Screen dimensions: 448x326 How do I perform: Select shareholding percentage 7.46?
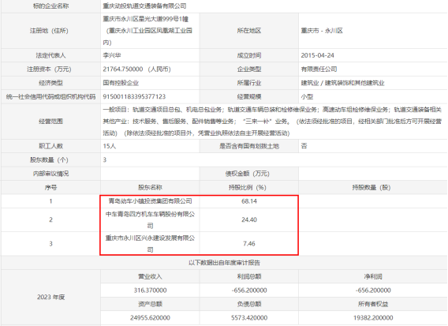[x=249, y=244]
